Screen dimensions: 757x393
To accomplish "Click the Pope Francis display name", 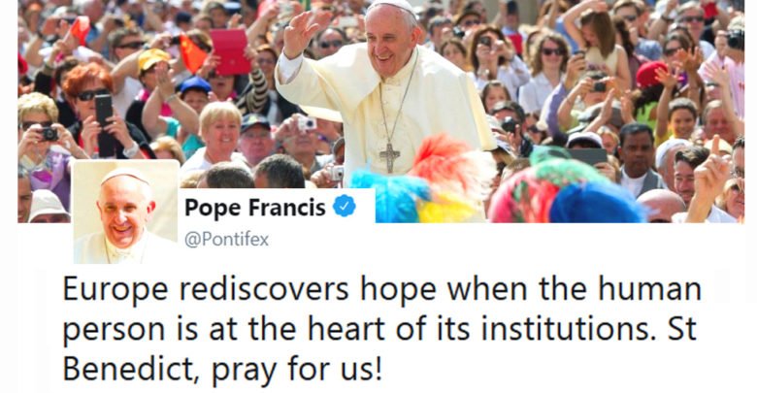I will point(255,208).
